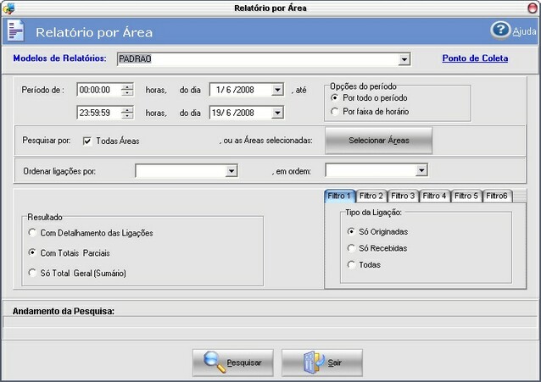Switch to the Filtro 2 tab
Image resolution: width=541 pixels, height=382 pixels.
click(371, 196)
